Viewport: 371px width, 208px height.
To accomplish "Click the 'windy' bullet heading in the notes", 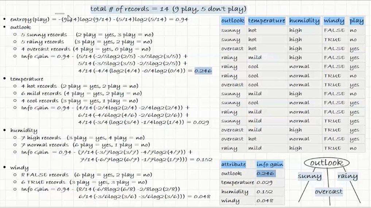I will [x=19, y=168].
